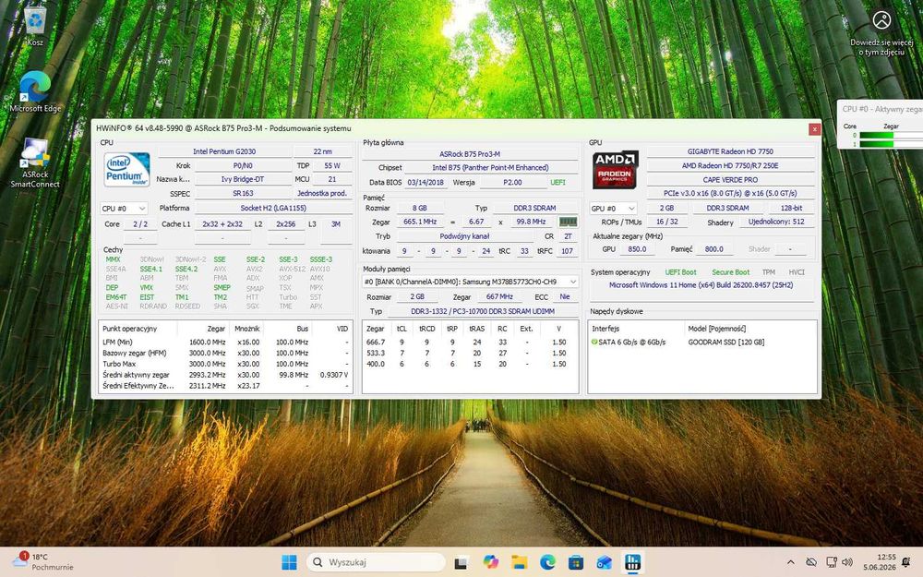This screenshot has height=577, width=923.
Task: Click the GPU clock value '850.0'
Action: coord(637,249)
